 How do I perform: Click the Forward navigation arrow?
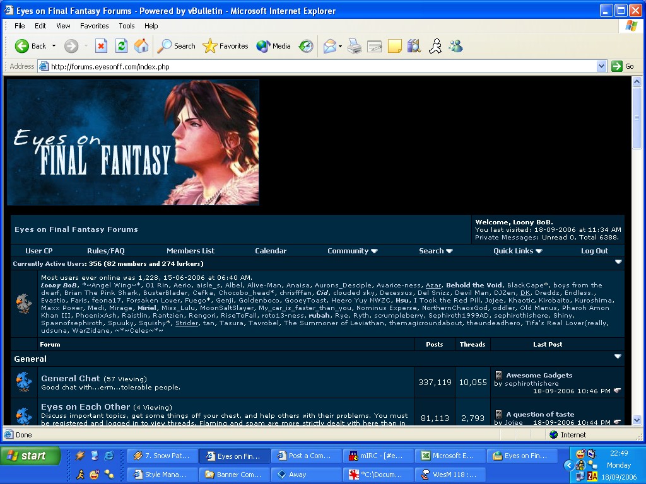71,45
